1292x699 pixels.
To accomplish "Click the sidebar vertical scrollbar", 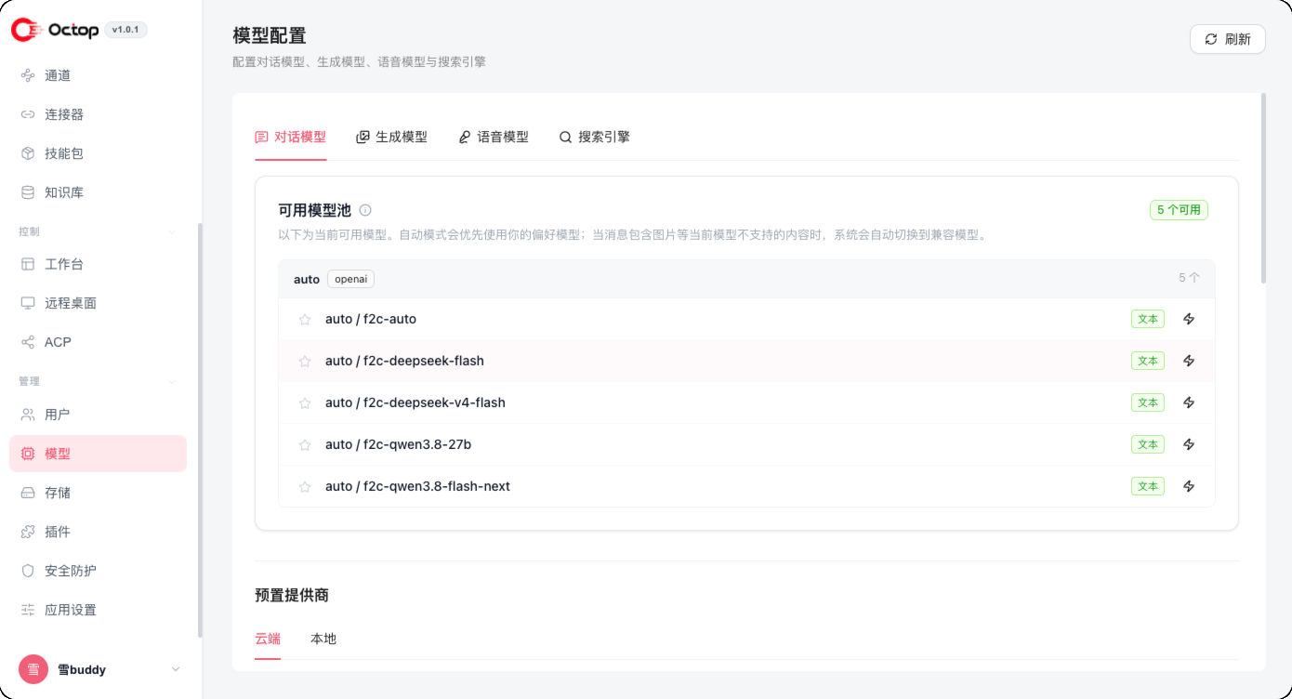I will click(x=200, y=430).
